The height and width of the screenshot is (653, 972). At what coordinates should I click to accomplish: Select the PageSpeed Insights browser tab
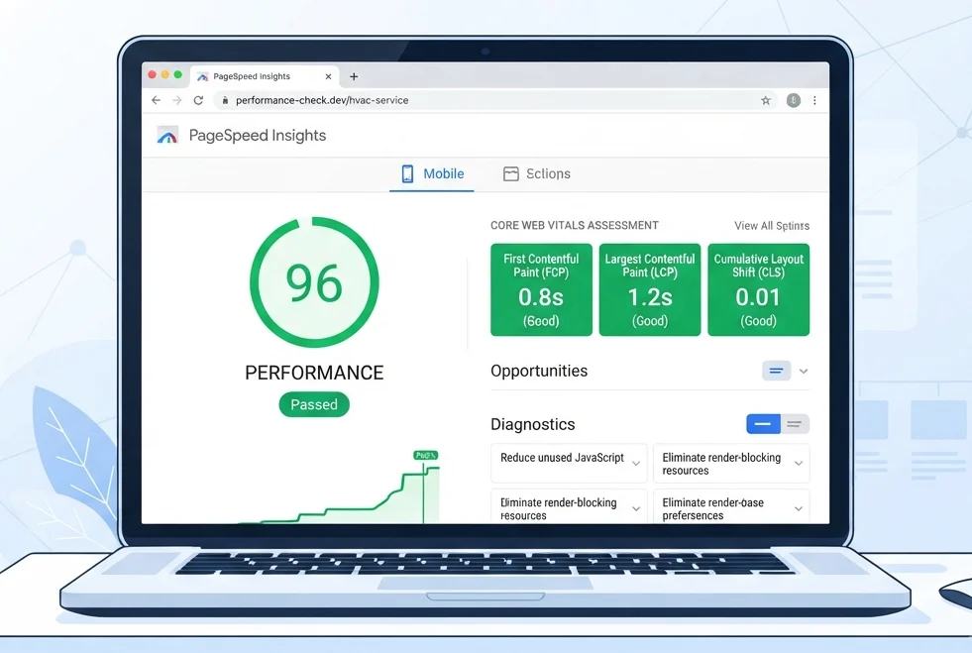[265, 76]
